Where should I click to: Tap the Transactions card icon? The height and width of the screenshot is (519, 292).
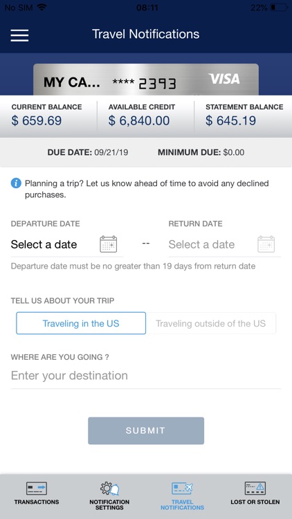coord(37,489)
